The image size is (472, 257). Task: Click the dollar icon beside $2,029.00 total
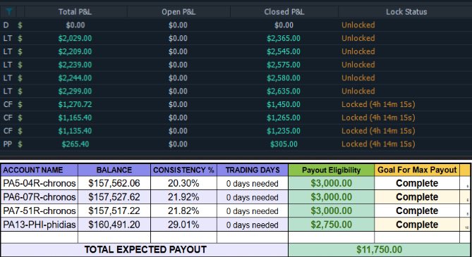click(20, 39)
